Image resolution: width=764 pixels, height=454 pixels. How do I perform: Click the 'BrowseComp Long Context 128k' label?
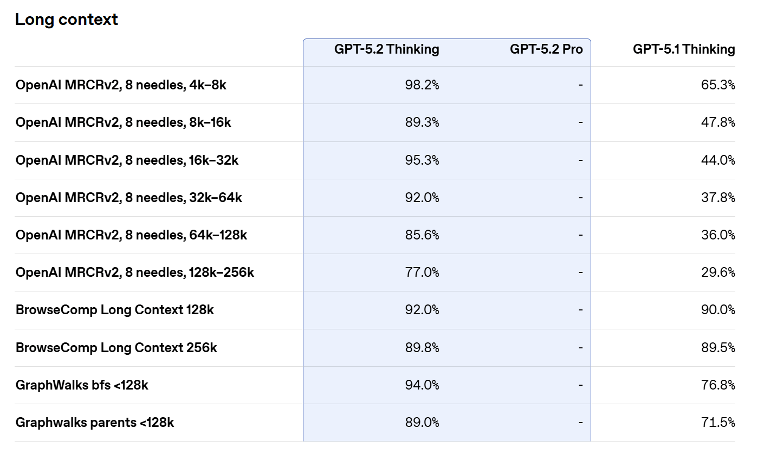(114, 310)
